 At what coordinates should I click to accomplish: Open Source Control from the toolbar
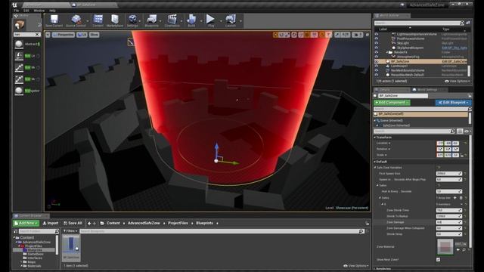76,20
